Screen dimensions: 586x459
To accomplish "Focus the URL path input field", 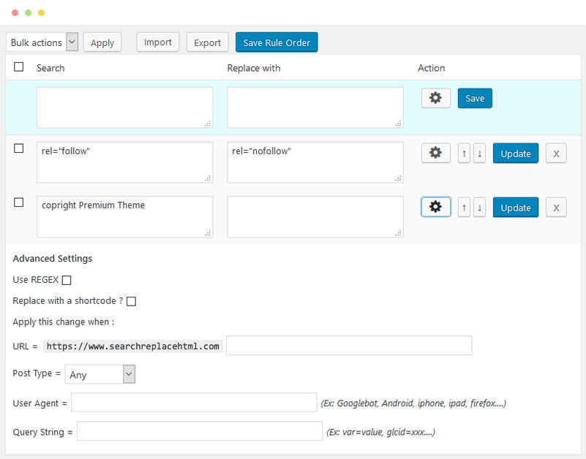I will click(349, 346).
